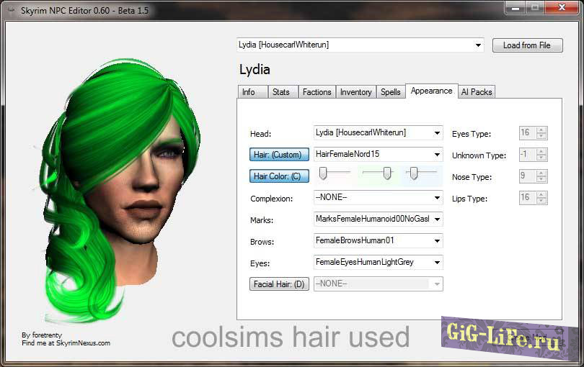Click the Hair: (Custom) button
584x367 pixels.
[280, 155]
